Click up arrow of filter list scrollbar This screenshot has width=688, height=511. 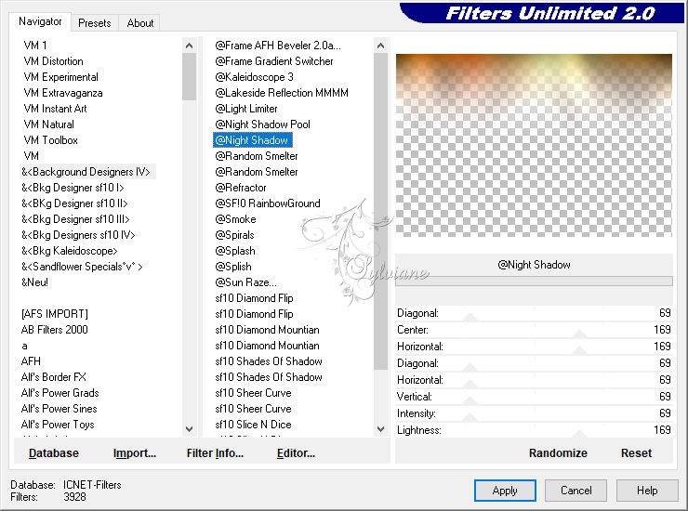pos(381,46)
